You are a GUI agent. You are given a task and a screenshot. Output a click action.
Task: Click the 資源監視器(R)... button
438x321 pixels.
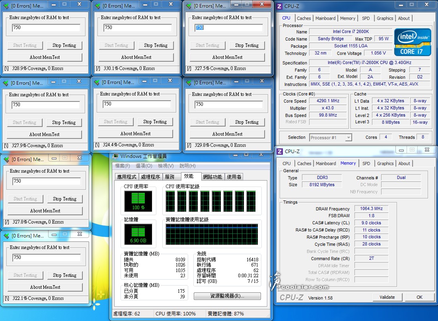(227, 296)
